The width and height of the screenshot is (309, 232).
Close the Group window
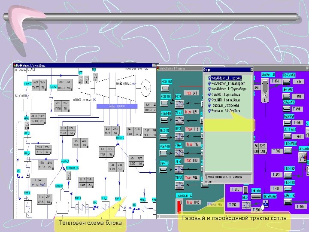click(251, 70)
